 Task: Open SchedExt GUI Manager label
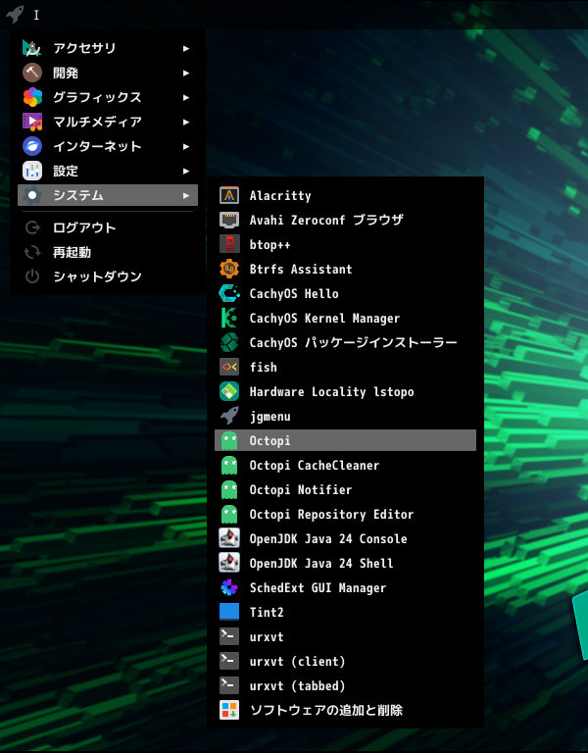318,587
